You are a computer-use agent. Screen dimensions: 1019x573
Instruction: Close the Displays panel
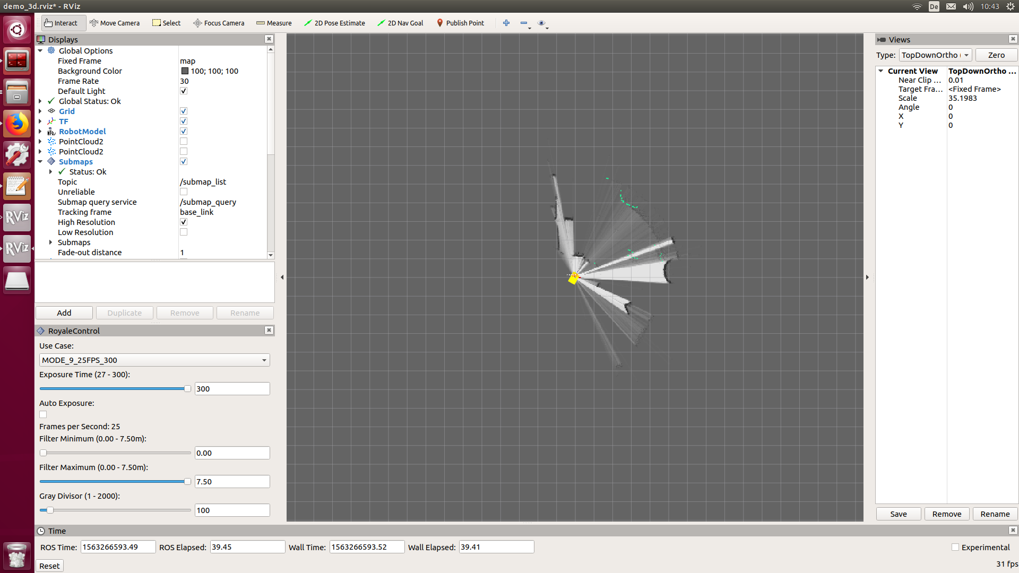click(269, 39)
